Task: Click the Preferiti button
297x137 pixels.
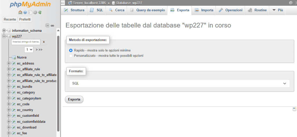Action: (25, 19)
